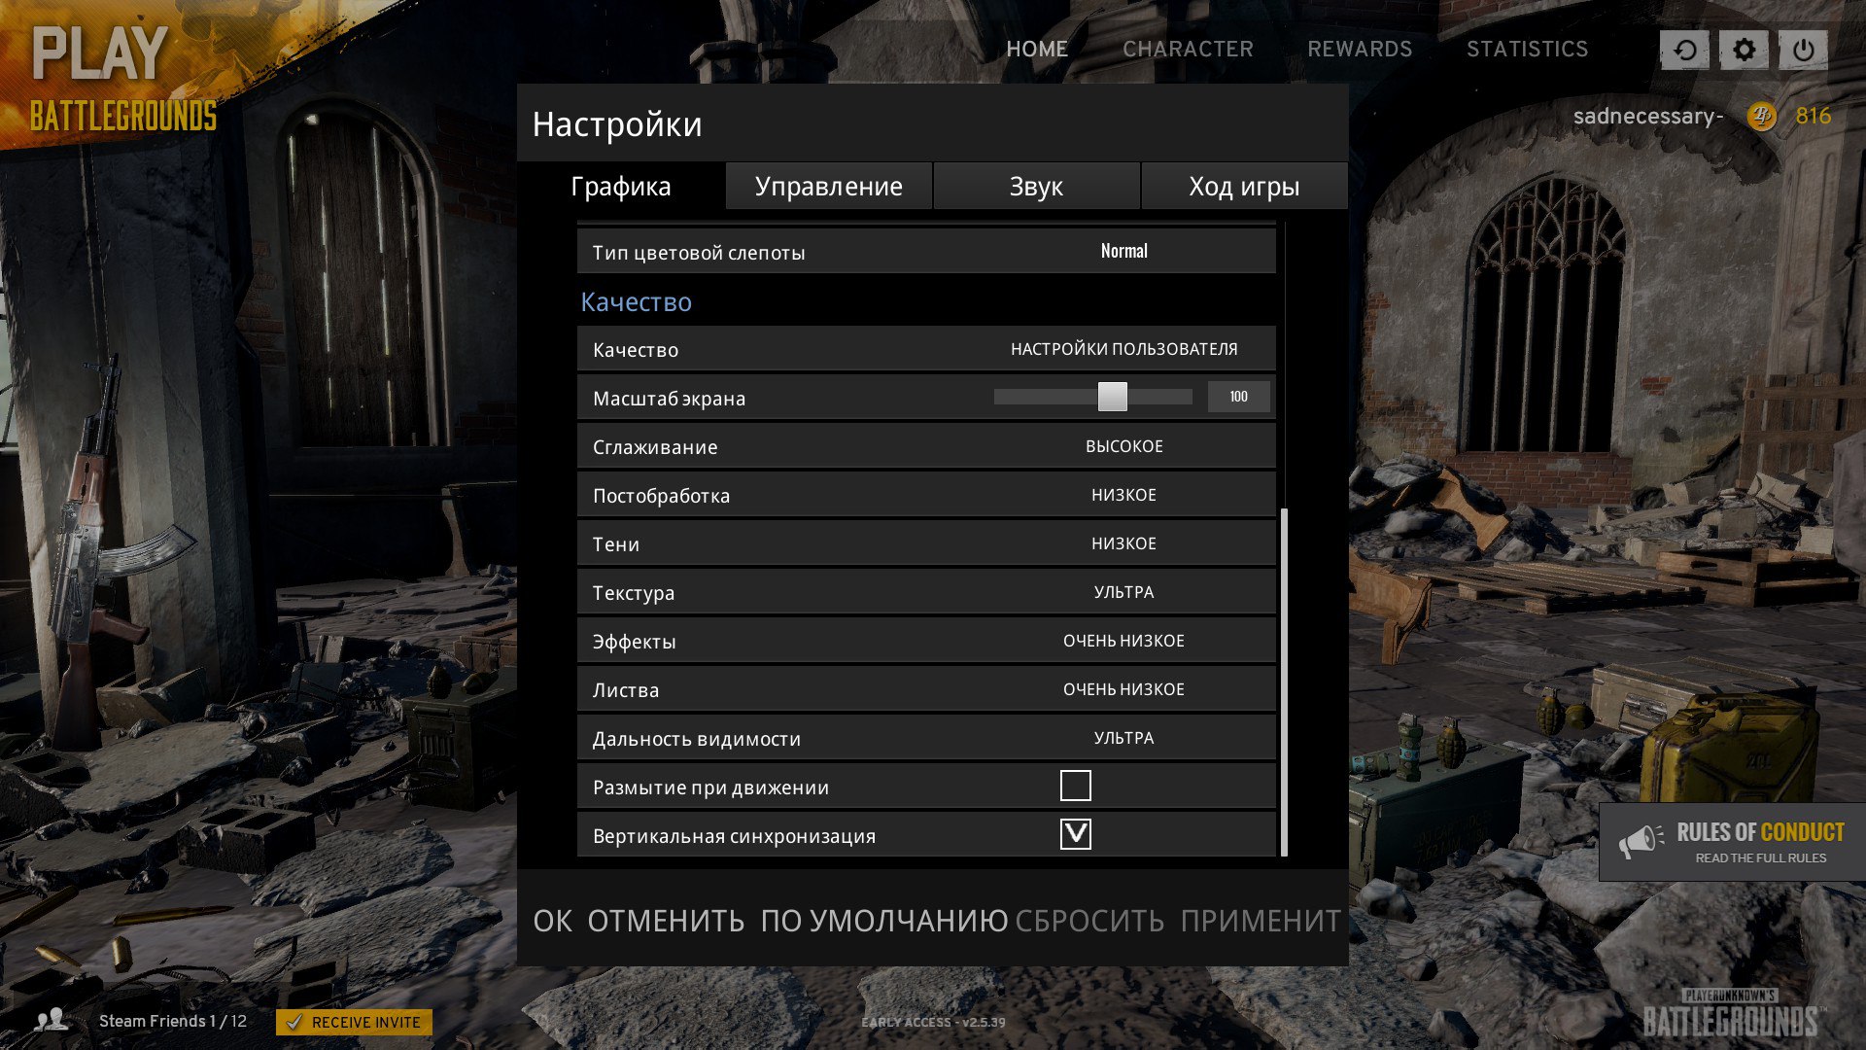Screen dimensions: 1866x1050
Task: Enable Размытие при движении checkbox
Action: tap(1075, 786)
